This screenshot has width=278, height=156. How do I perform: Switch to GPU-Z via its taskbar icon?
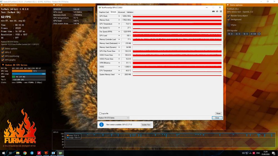[x=60, y=153]
